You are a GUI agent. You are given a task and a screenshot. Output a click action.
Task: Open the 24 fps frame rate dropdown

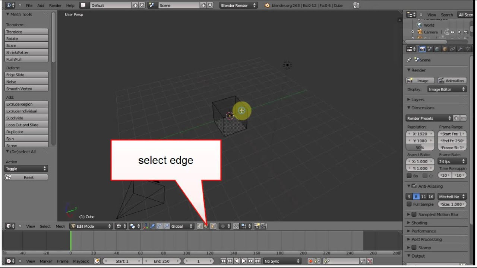tap(452, 162)
